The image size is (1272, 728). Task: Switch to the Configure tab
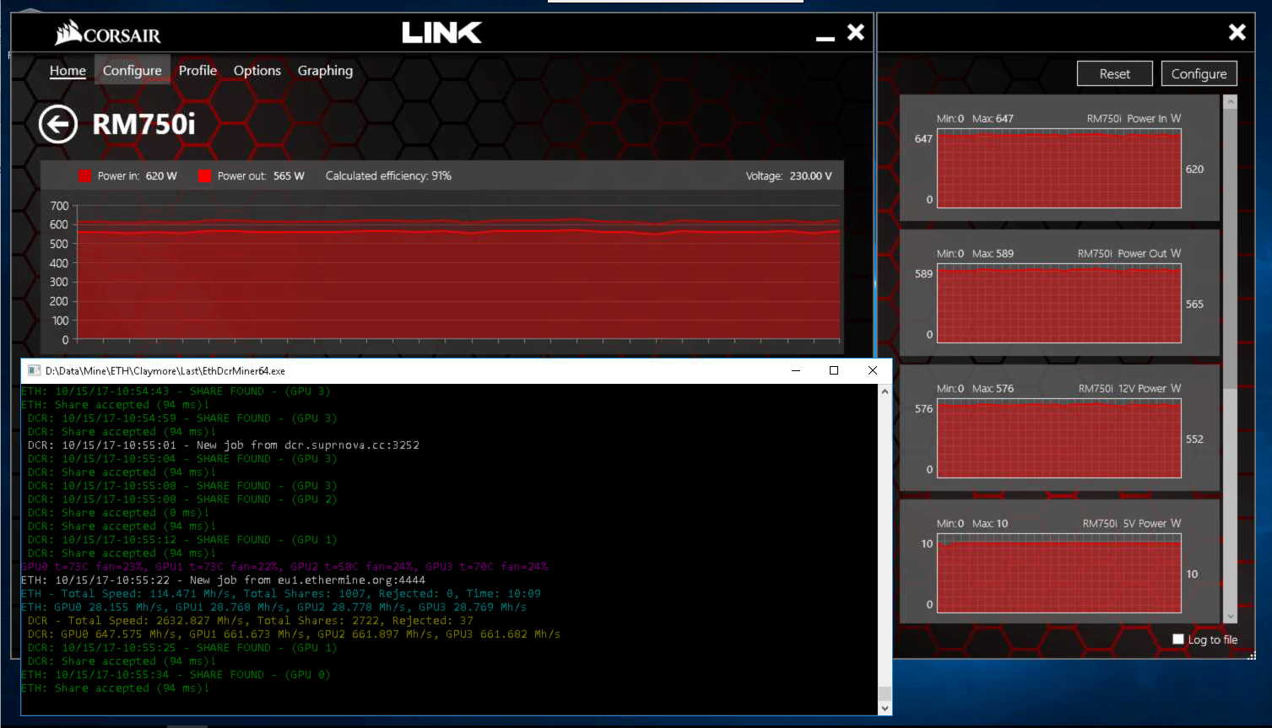point(132,71)
